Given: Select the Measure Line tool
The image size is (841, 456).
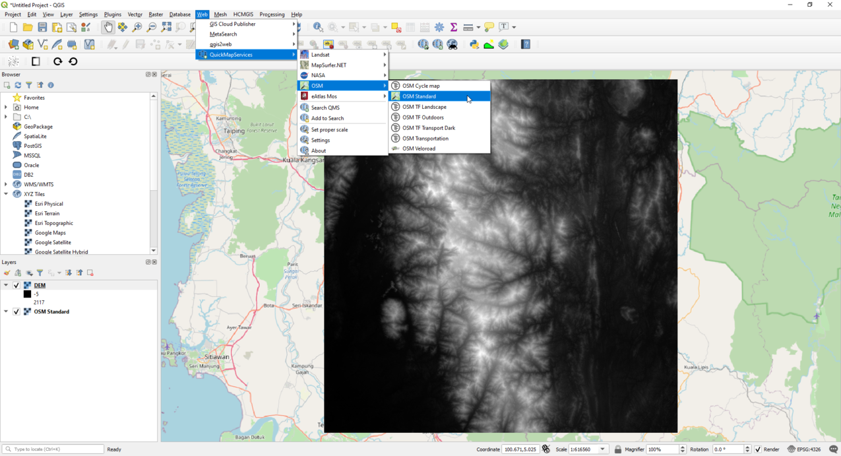Looking at the screenshot, I should pos(468,27).
